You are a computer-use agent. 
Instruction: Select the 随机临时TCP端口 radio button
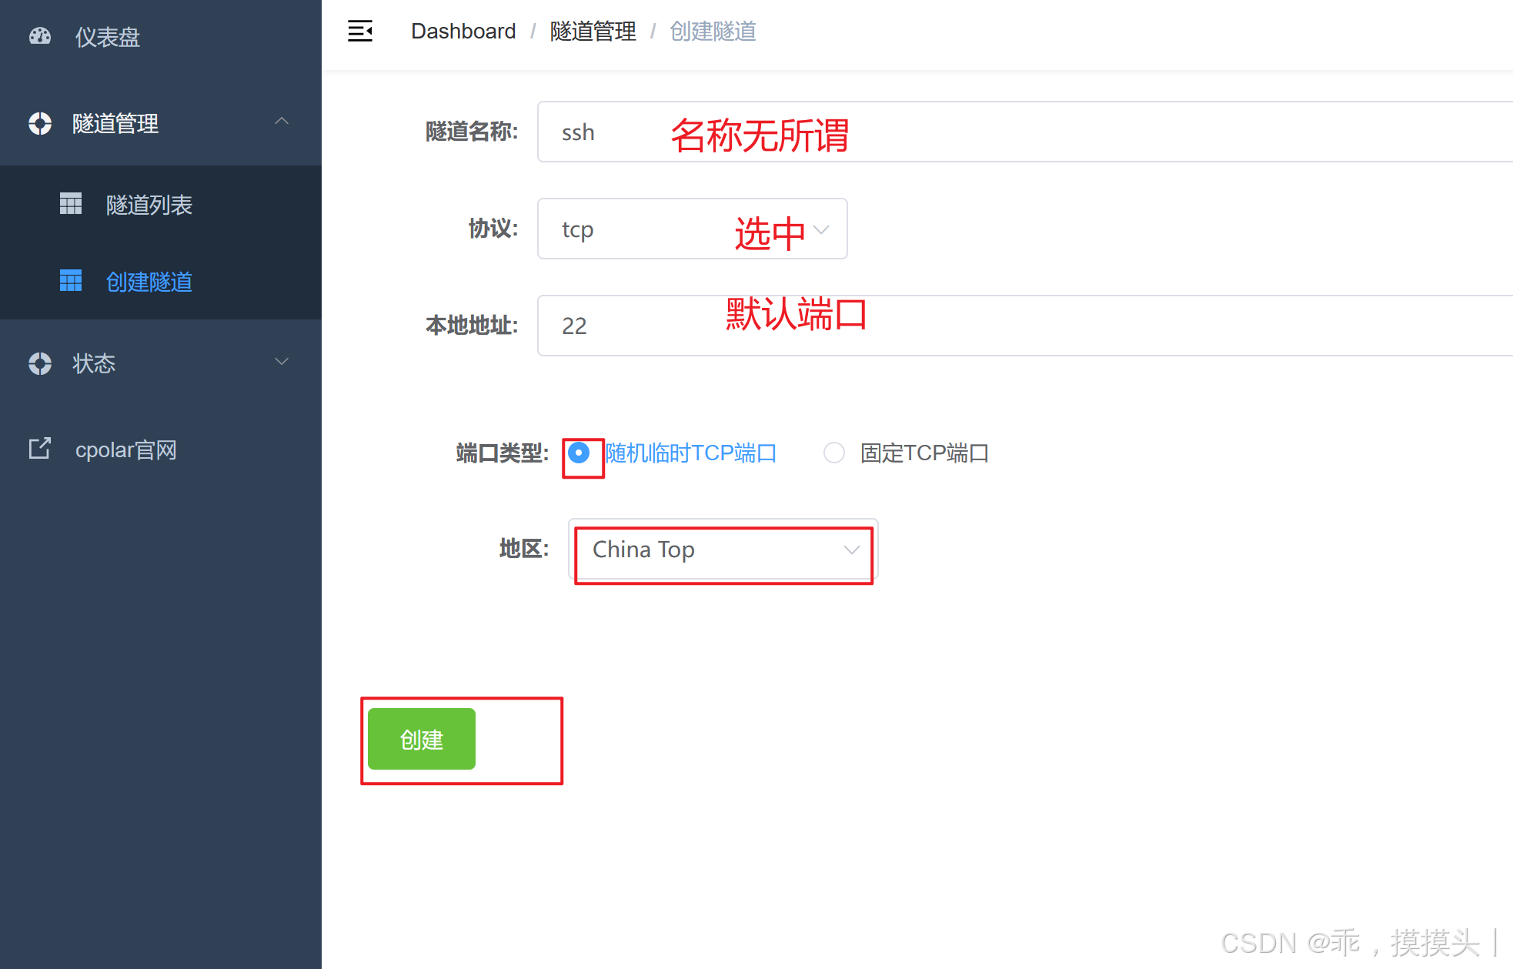point(579,453)
